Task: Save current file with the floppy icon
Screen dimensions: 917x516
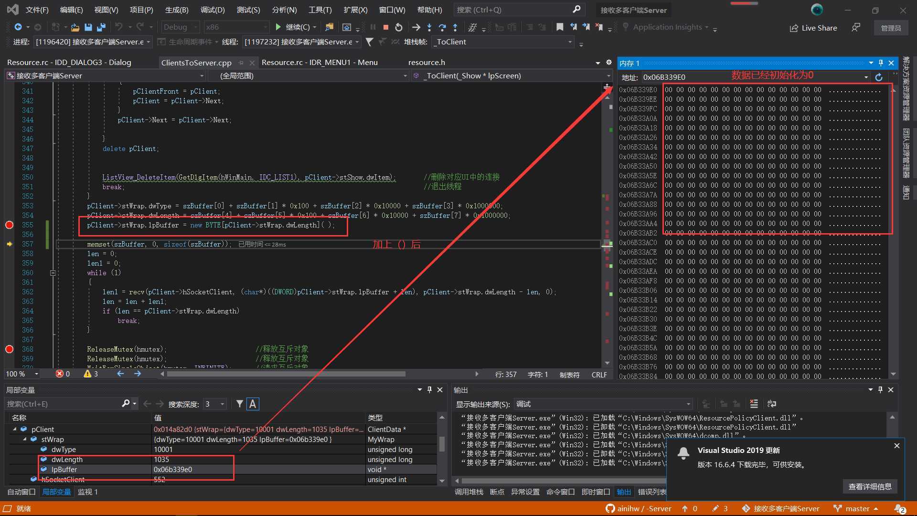Action: click(88, 27)
